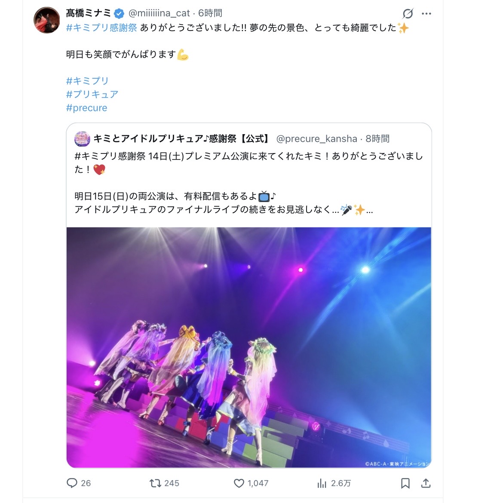Image resolution: width=503 pixels, height=503 pixels.
Task: Open the quoted キミとアイドルプリキュア♪感謝祭 account name
Action: pos(182,138)
